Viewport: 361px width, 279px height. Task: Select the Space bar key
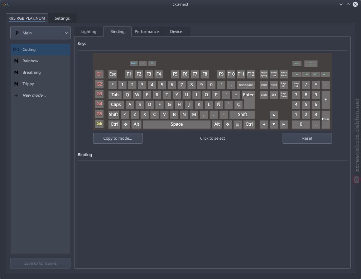(177, 124)
